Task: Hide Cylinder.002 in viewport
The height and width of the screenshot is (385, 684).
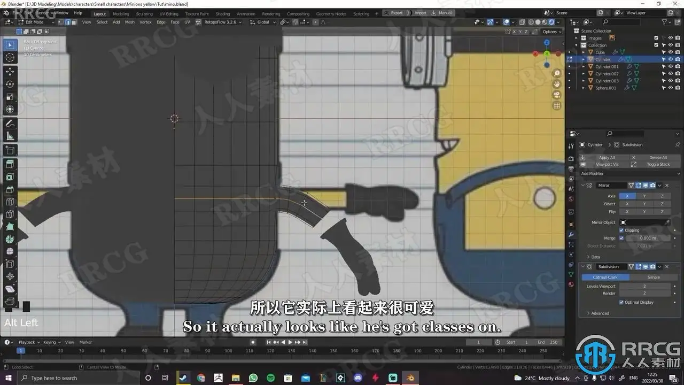Action: tap(670, 74)
